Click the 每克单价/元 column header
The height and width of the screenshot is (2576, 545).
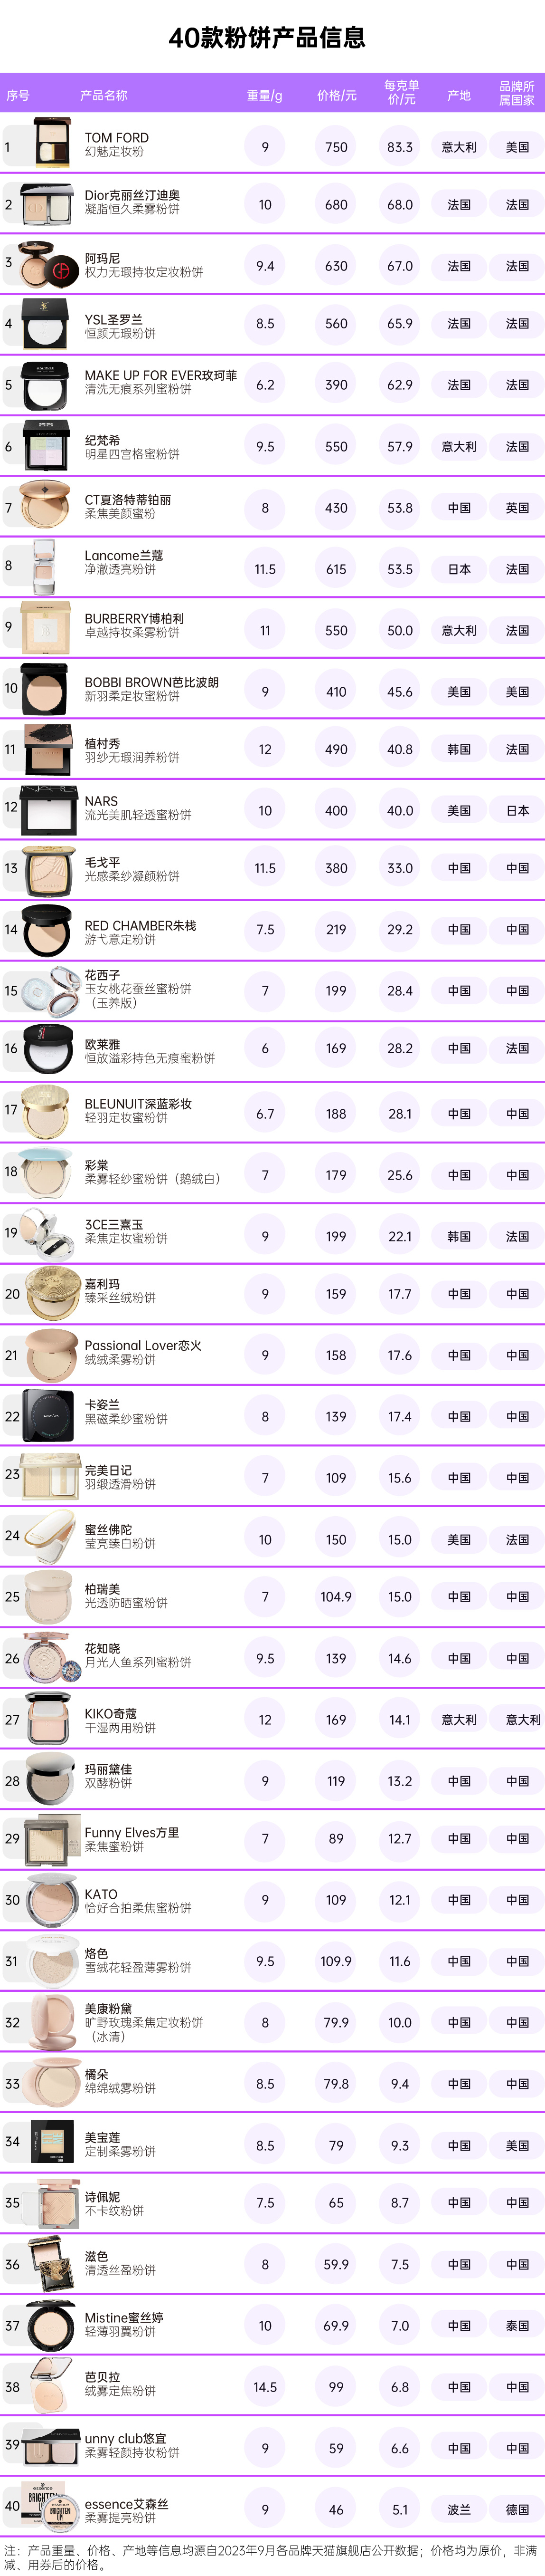tap(401, 92)
